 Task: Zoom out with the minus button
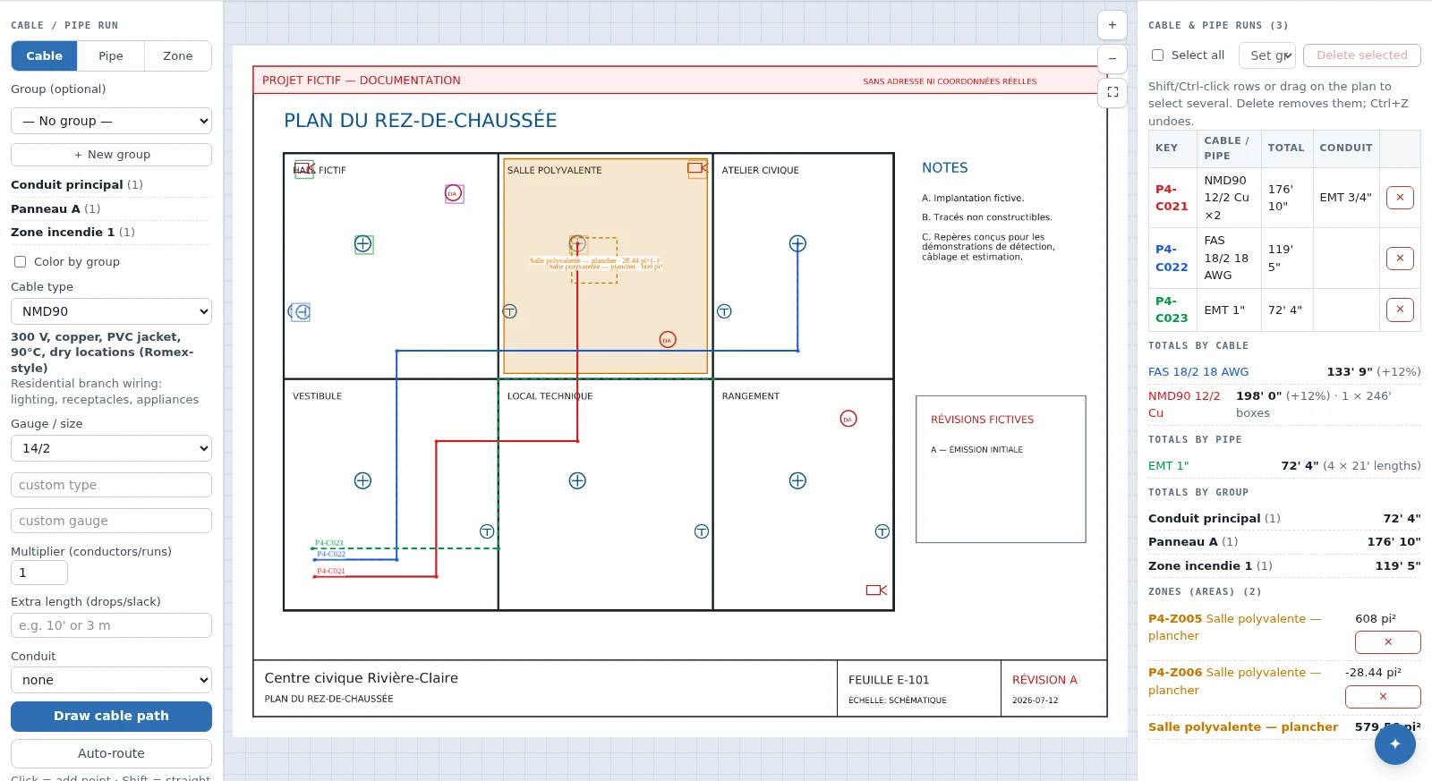(1112, 59)
